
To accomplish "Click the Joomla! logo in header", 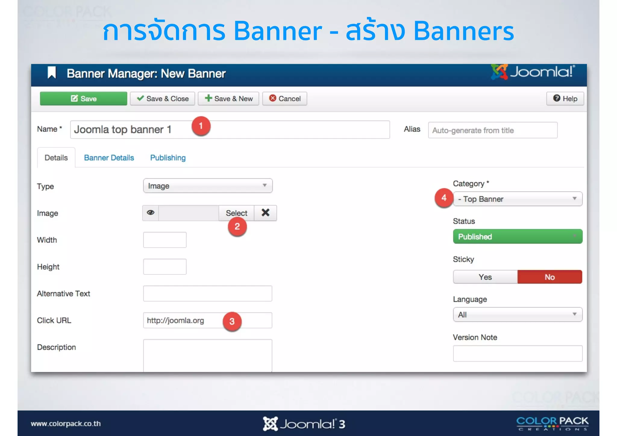I will click(x=533, y=72).
